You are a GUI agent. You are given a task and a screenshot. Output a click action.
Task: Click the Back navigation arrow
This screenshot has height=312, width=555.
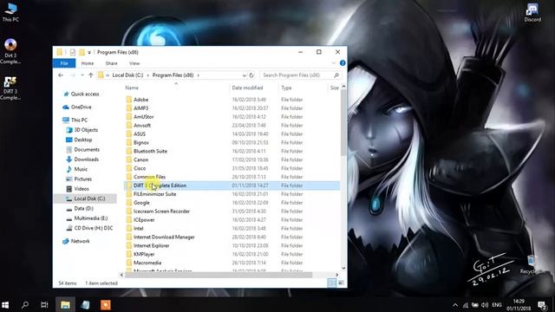pos(61,75)
